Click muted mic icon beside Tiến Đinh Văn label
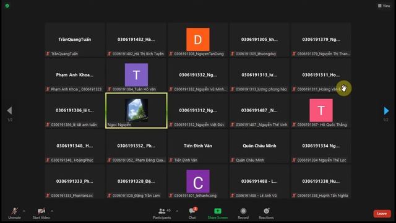The height and width of the screenshot is (223, 396). point(171,160)
